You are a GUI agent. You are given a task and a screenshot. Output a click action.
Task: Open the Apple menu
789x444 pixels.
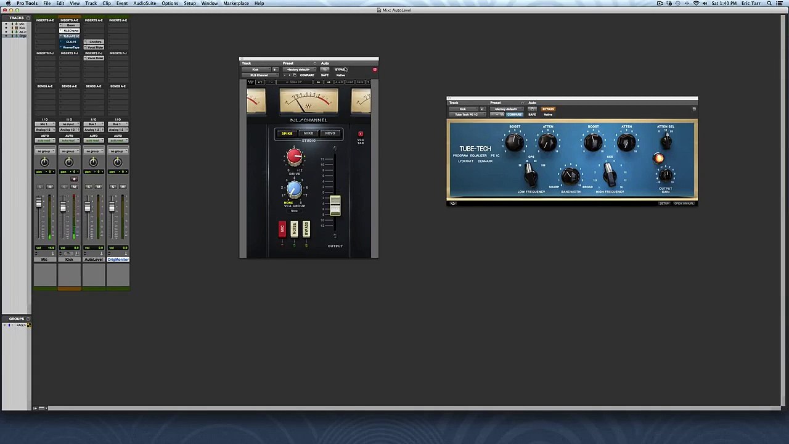tap(8, 4)
